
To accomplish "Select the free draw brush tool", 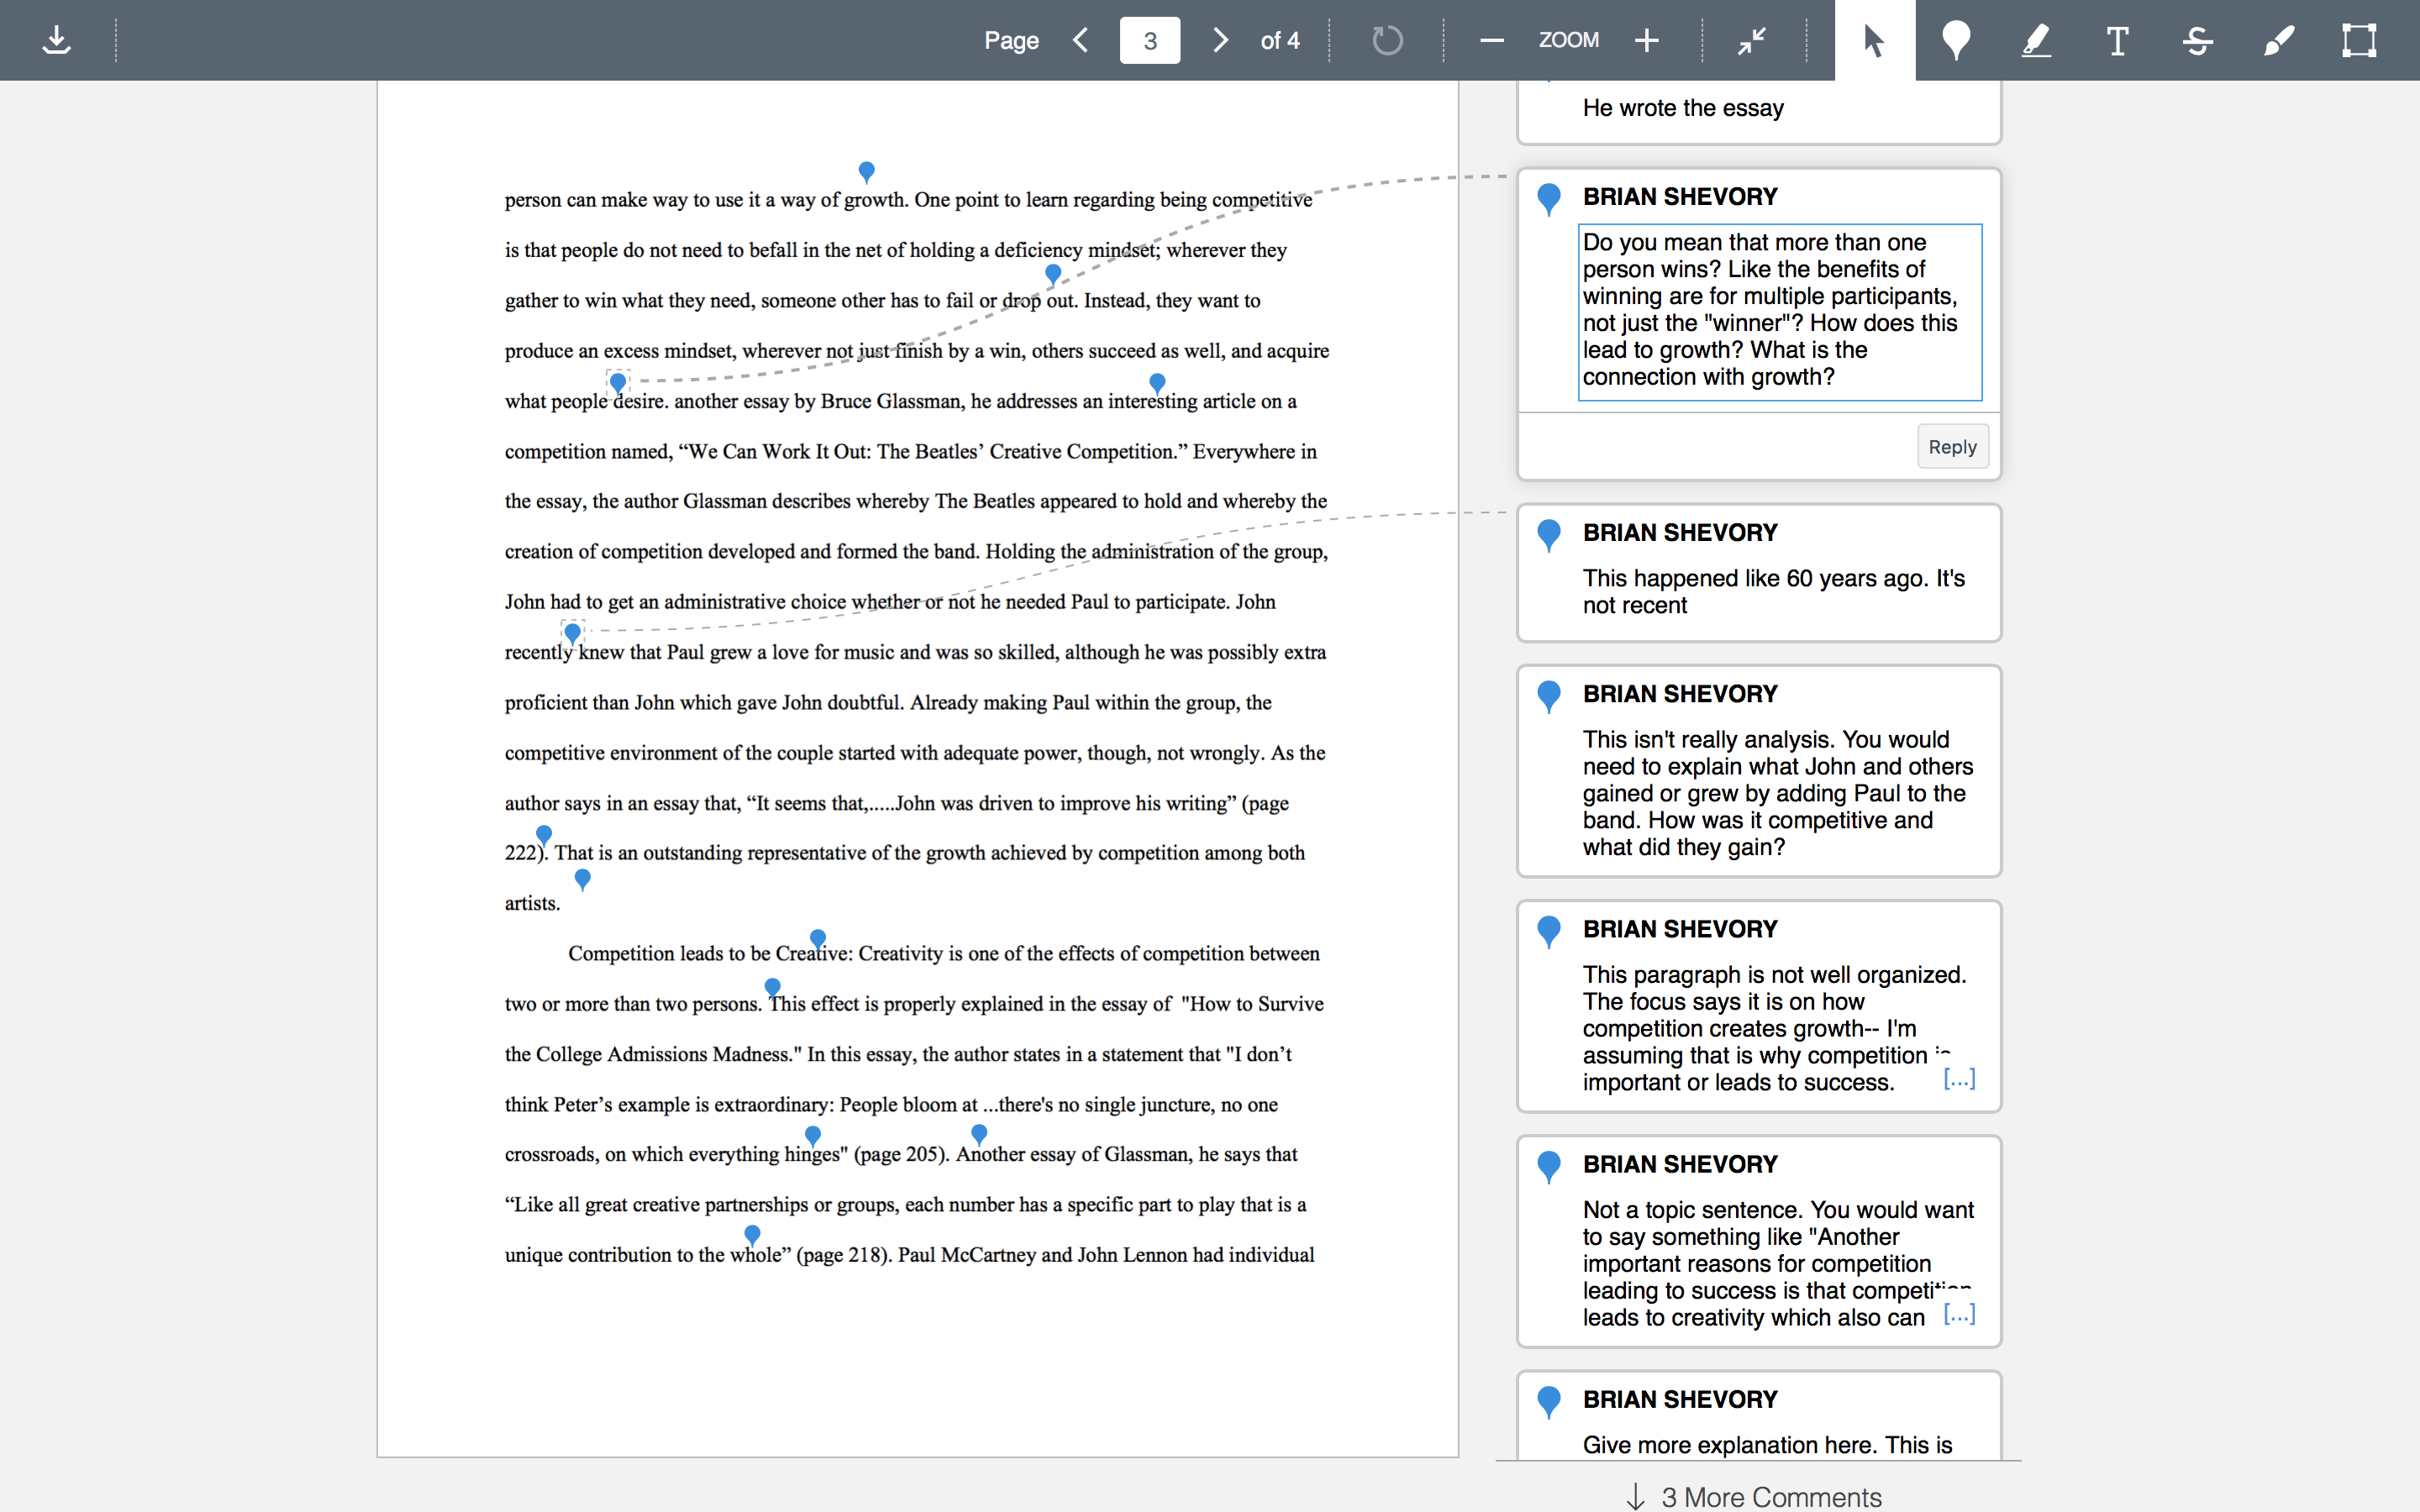I will (x=2278, y=40).
